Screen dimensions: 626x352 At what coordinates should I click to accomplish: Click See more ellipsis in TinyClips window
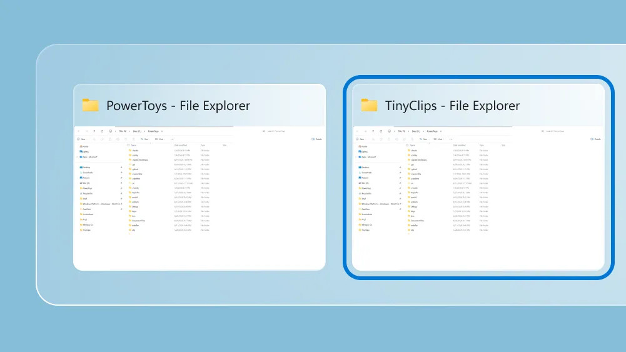coord(451,139)
